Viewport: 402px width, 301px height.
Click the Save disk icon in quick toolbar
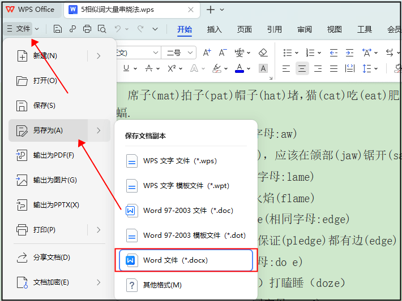(57, 29)
